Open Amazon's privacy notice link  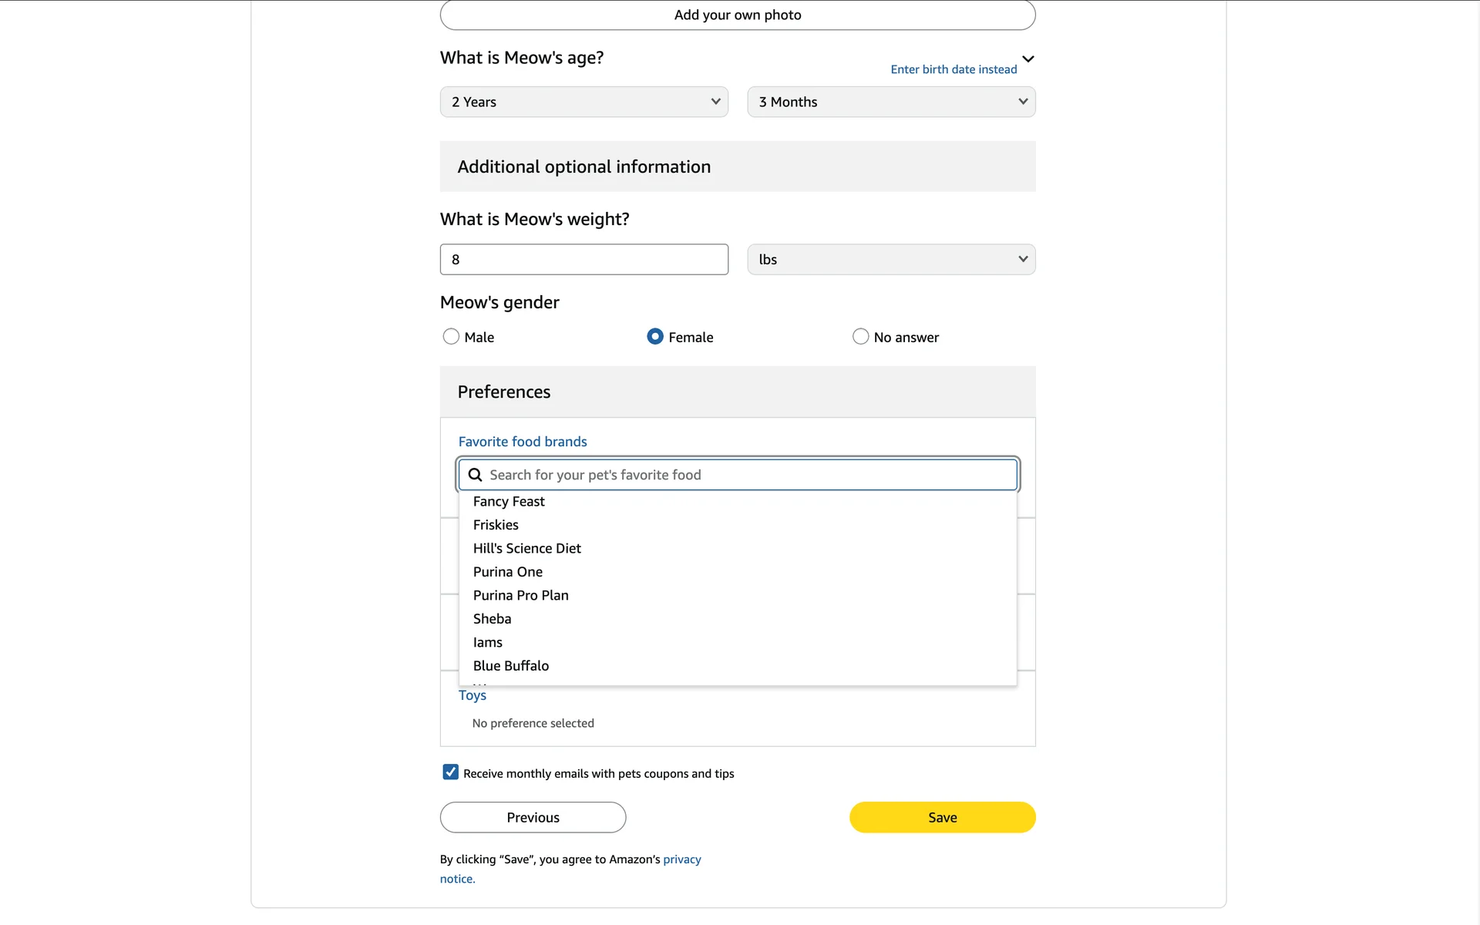(681, 859)
